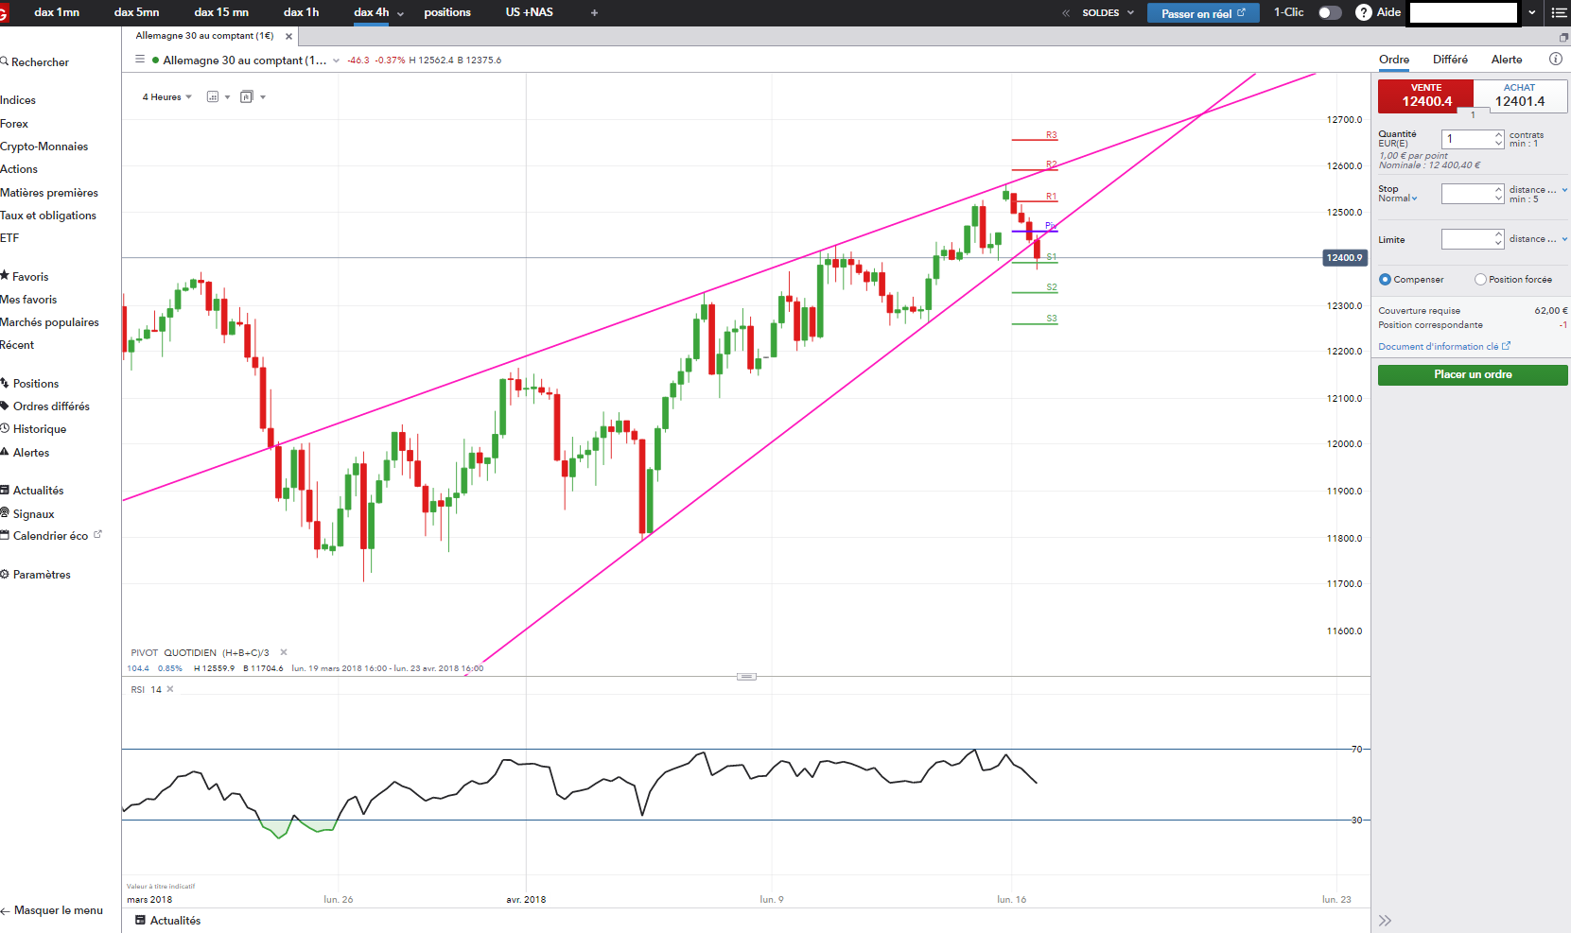
Task: Click the VENTE 12400.4 sell button
Action: [1426, 95]
